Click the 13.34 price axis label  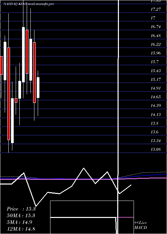156,141
